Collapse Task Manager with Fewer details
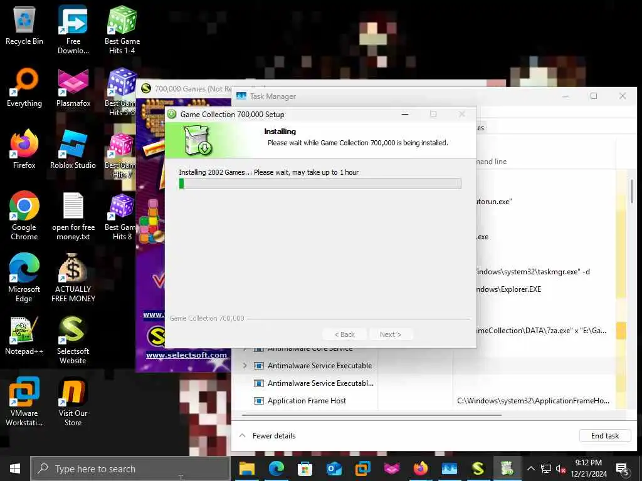 [x=267, y=436]
